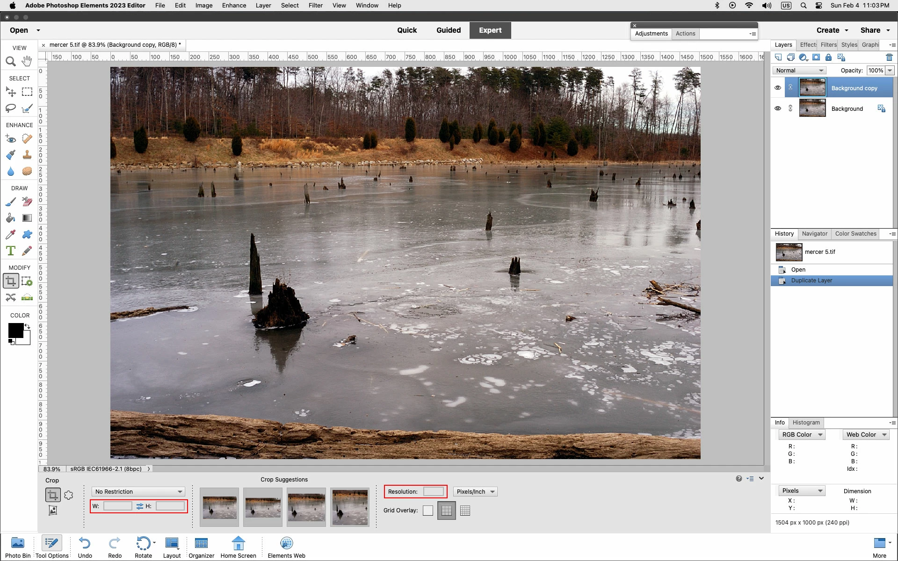
Task: Select the Lasso tool
Action: tap(10, 108)
